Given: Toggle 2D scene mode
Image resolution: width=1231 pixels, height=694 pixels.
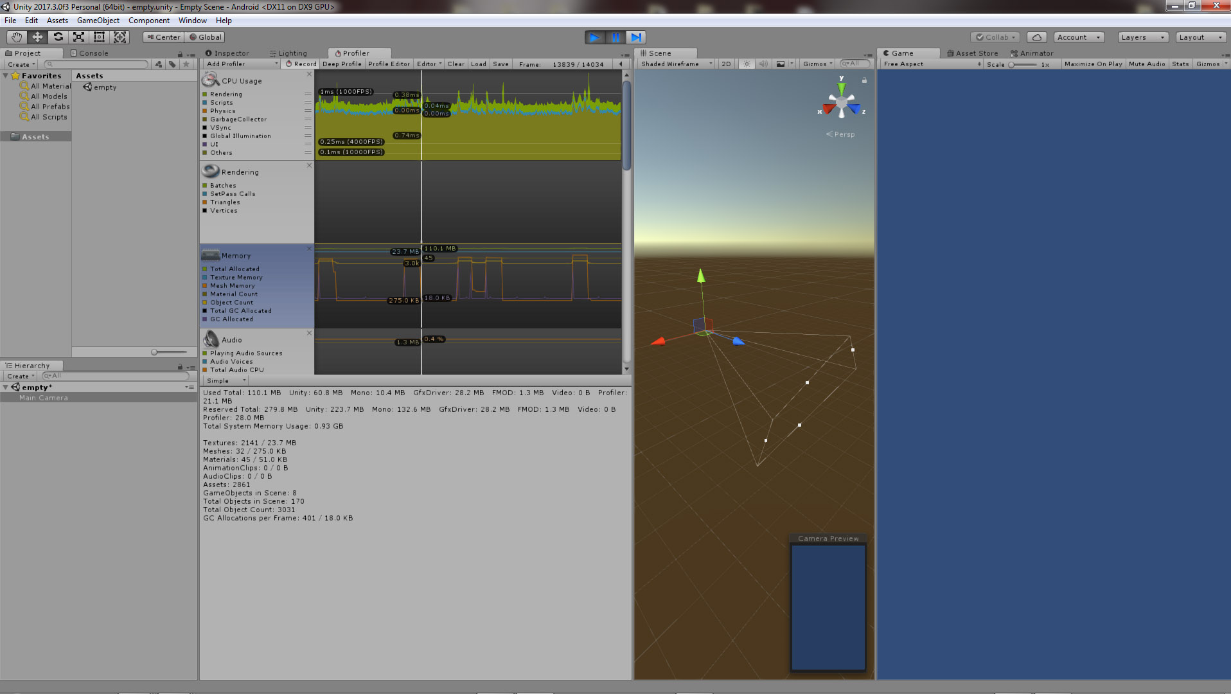Looking at the screenshot, I should click(726, 64).
